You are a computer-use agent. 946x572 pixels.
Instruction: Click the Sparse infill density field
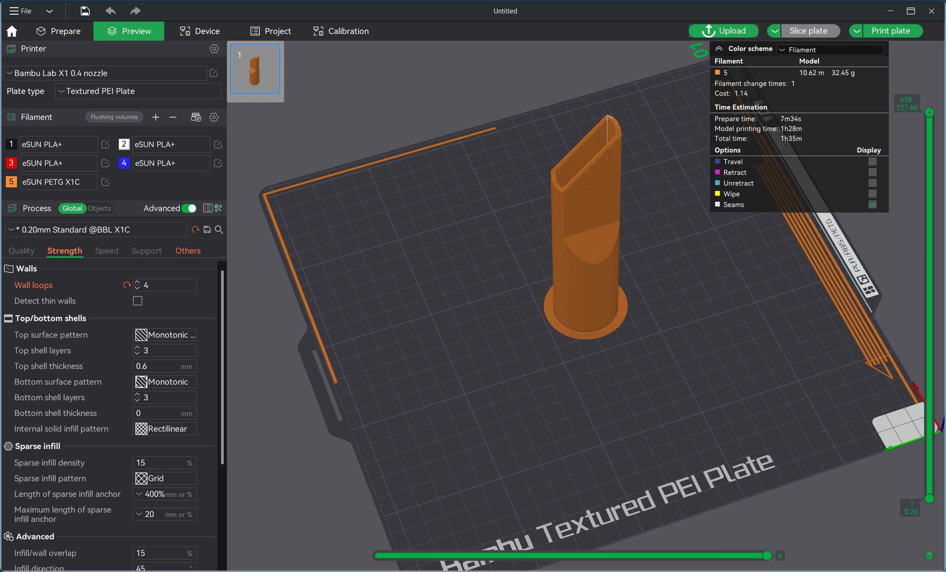coord(165,463)
